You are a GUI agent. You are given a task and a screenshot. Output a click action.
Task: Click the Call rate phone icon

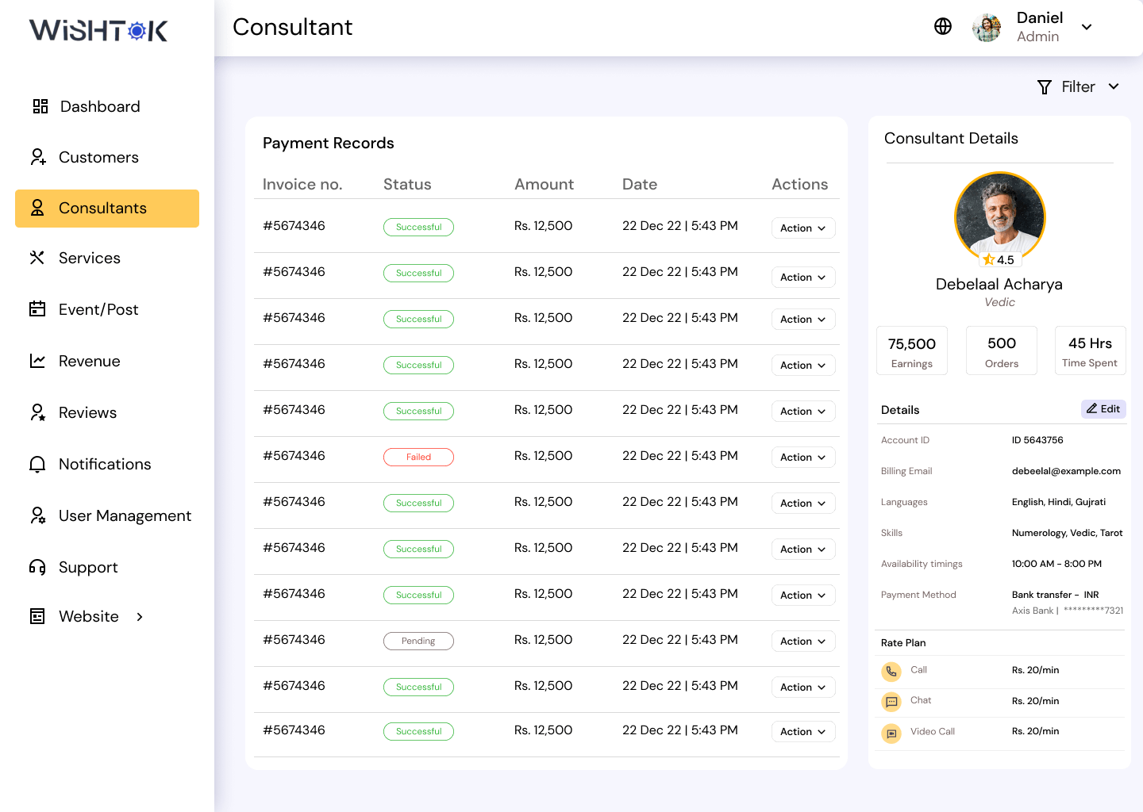click(x=891, y=672)
